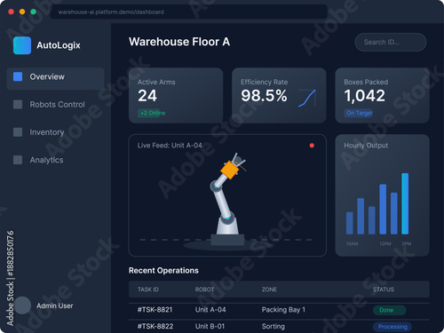
Task: Click the Done status badge
Action: pyautogui.click(x=389, y=310)
